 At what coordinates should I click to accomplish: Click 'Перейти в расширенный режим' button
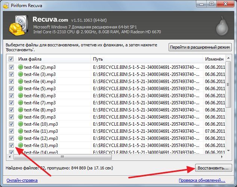click(x=200, y=47)
